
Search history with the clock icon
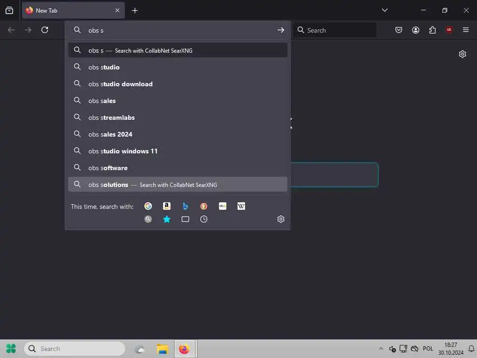pos(204,219)
